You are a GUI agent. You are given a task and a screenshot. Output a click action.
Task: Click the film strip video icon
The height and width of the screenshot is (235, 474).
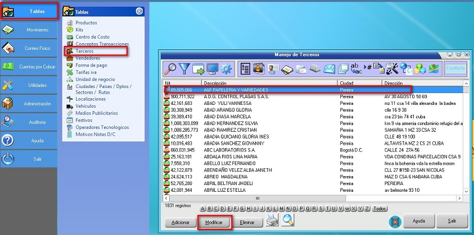point(394,221)
